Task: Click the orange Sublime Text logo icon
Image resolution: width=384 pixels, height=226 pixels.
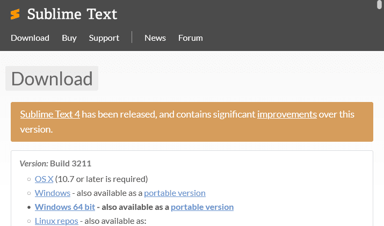Action: [15, 14]
